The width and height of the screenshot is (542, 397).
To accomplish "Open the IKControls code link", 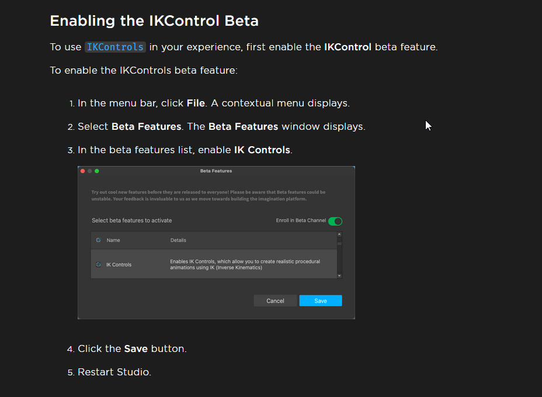I will coord(115,47).
